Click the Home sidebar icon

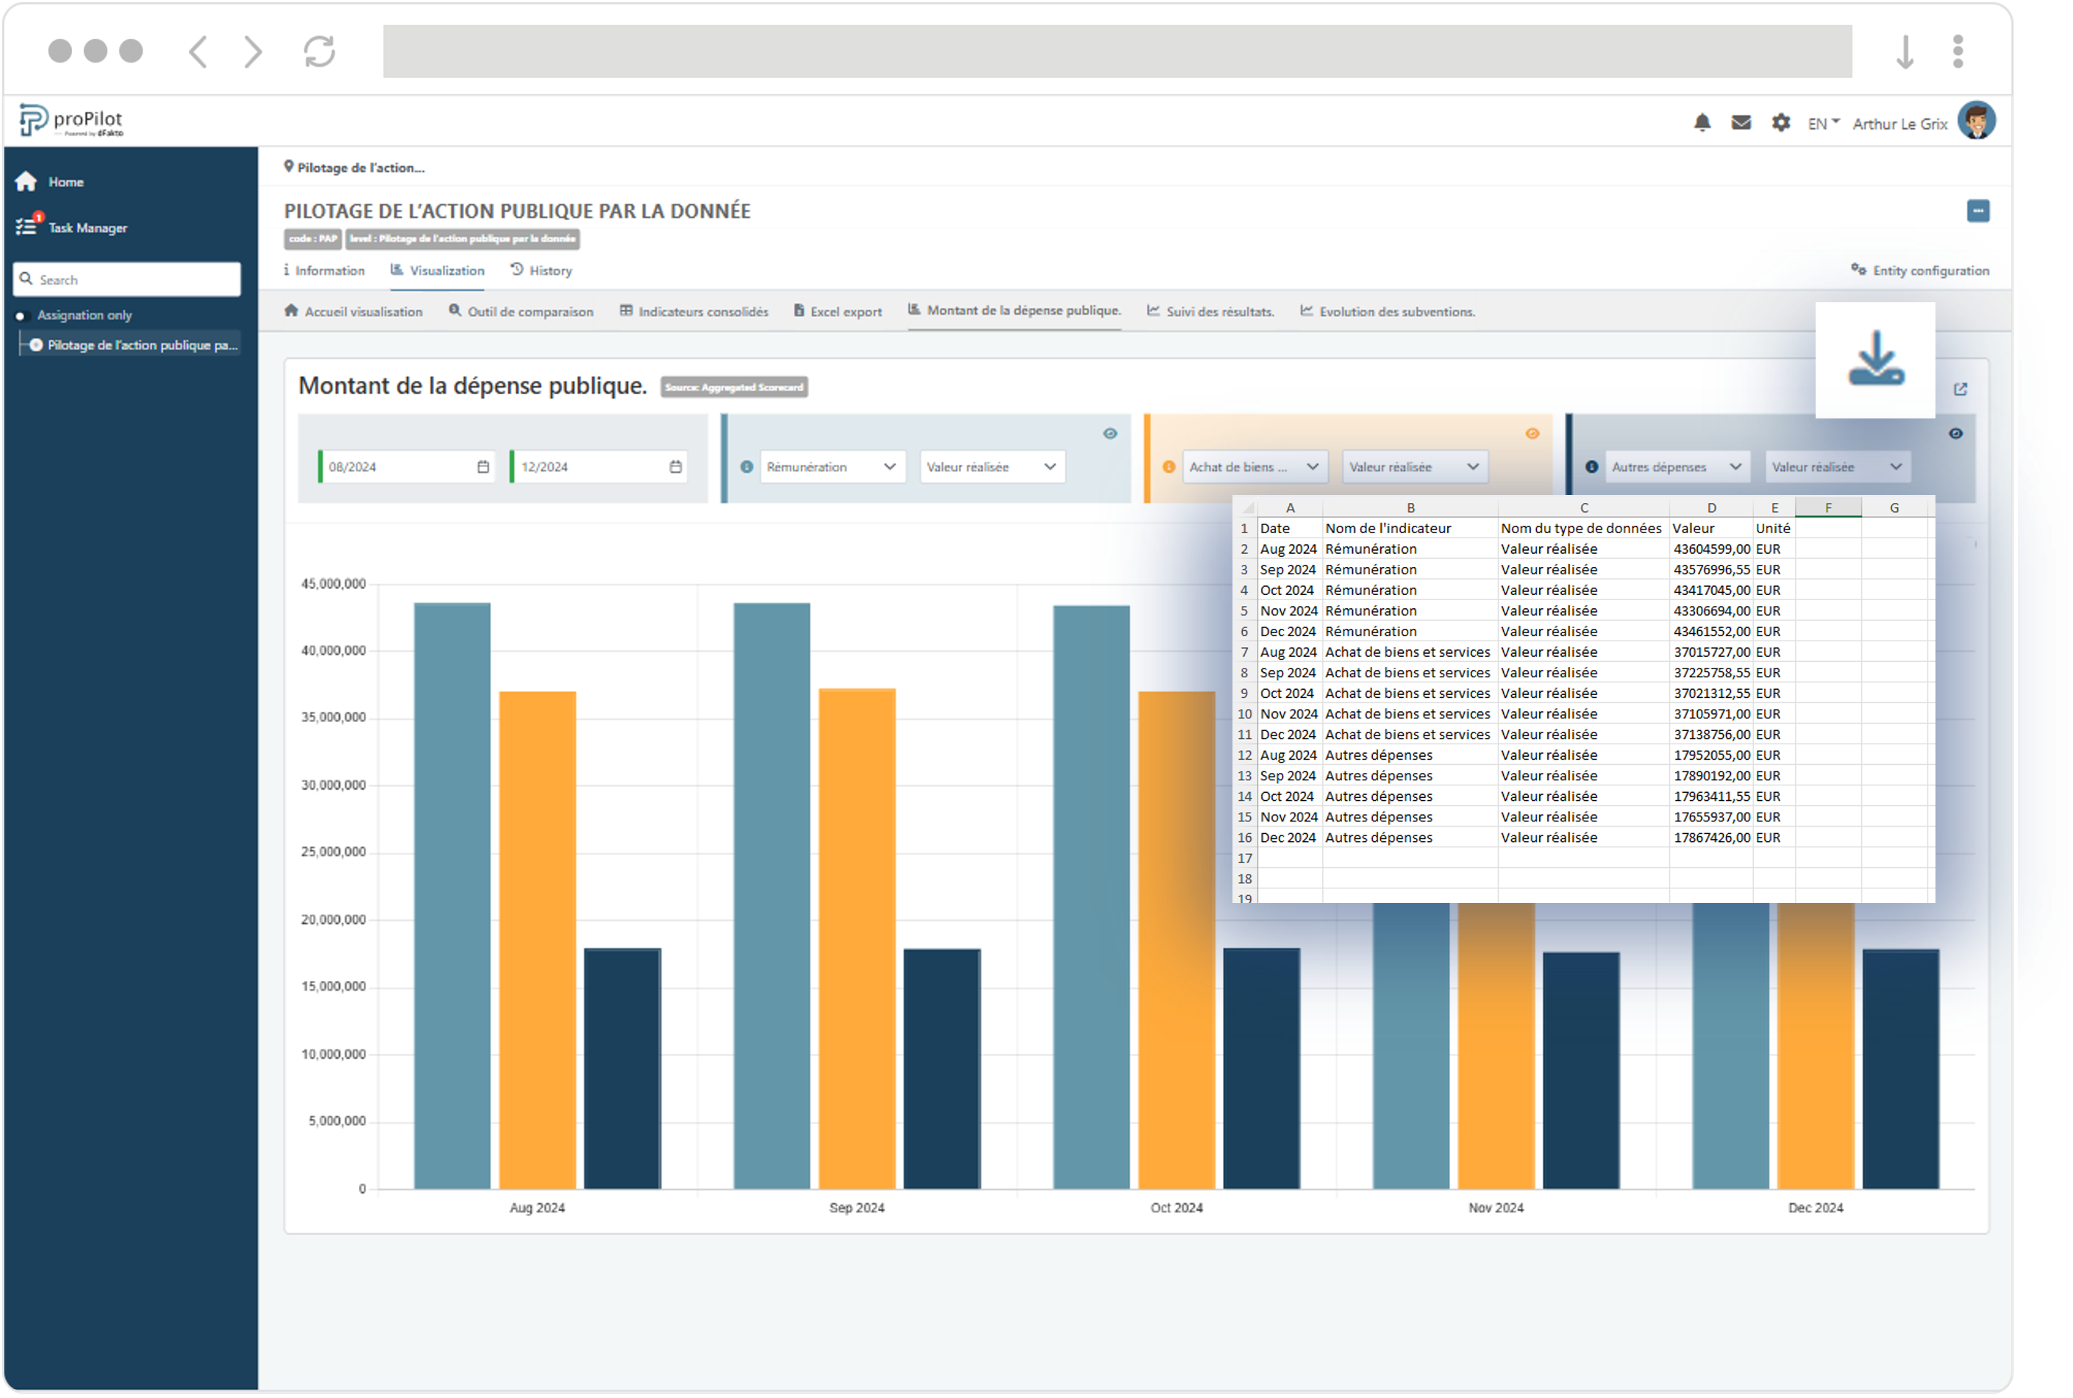point(26,182)
